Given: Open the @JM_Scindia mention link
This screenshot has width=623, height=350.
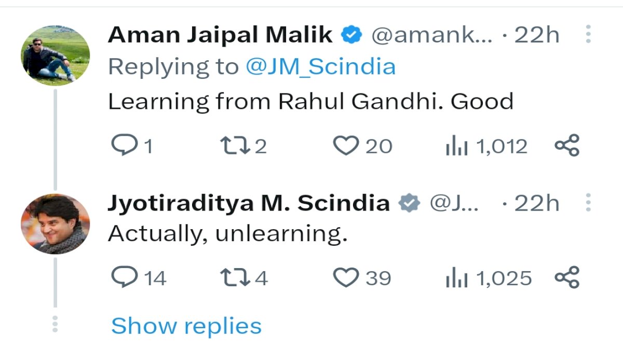Looking at the screenshot, I should (x=320, y=67).
